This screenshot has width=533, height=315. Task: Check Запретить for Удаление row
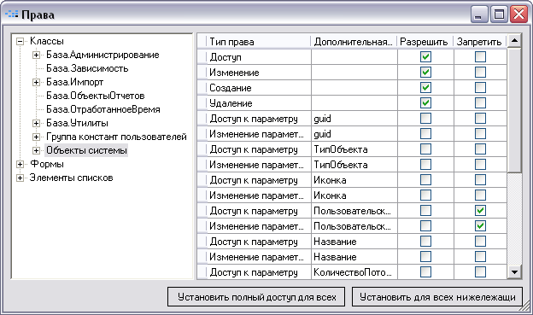tap(480, 103)
